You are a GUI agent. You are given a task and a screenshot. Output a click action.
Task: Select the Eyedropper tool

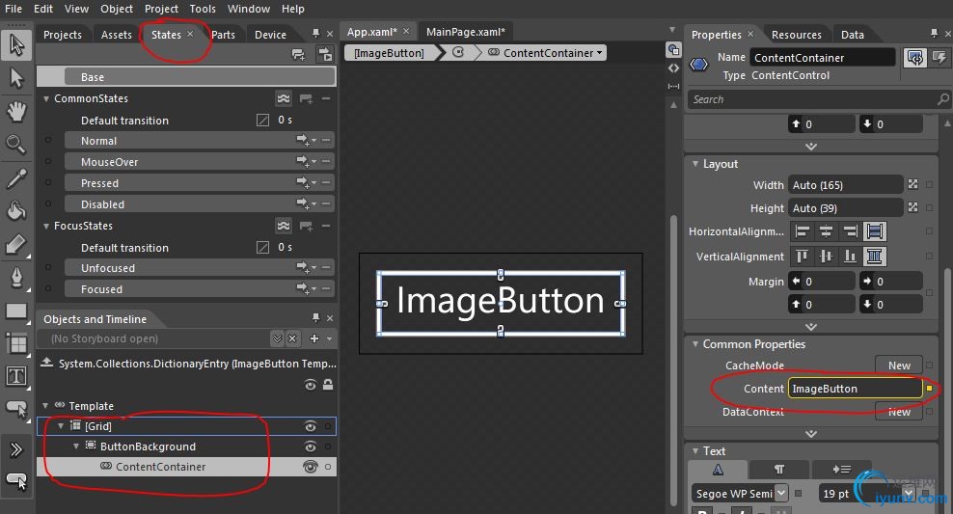point(16,178)
